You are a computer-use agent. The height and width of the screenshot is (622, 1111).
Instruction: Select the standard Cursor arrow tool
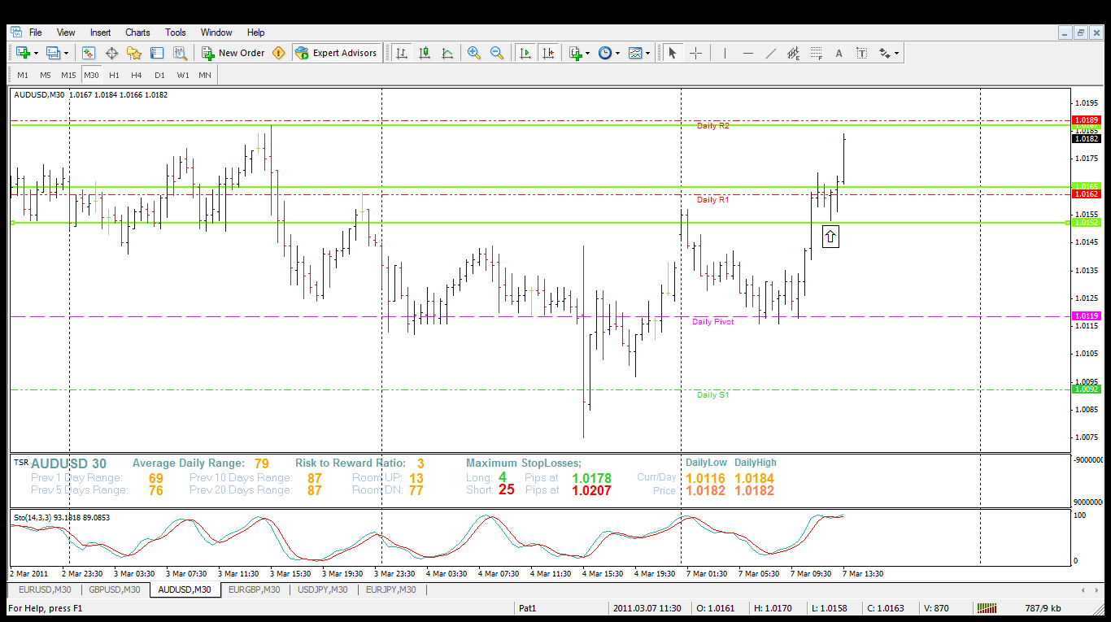point(672,53)
